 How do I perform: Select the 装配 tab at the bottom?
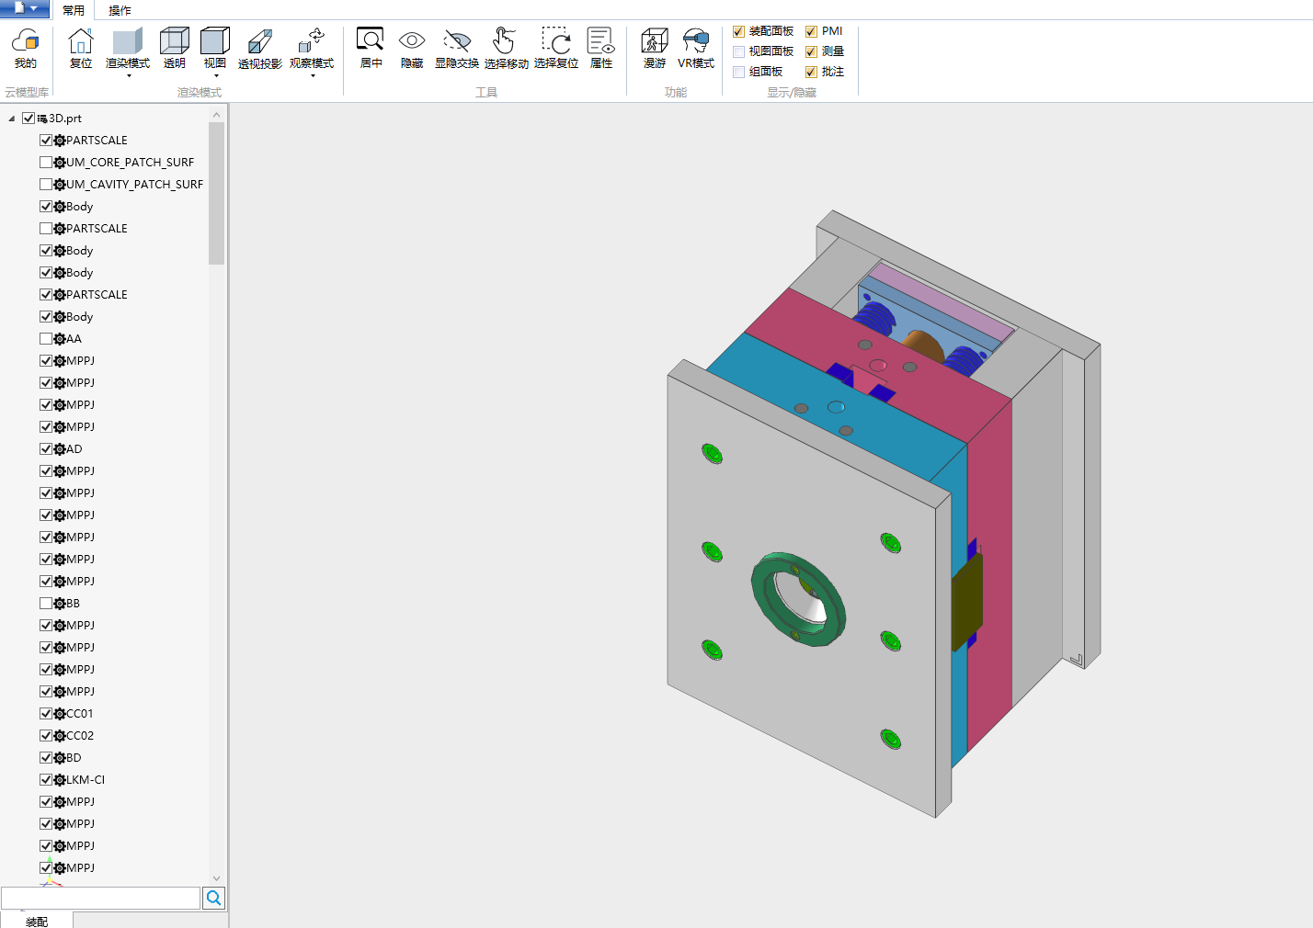(37, 921)
